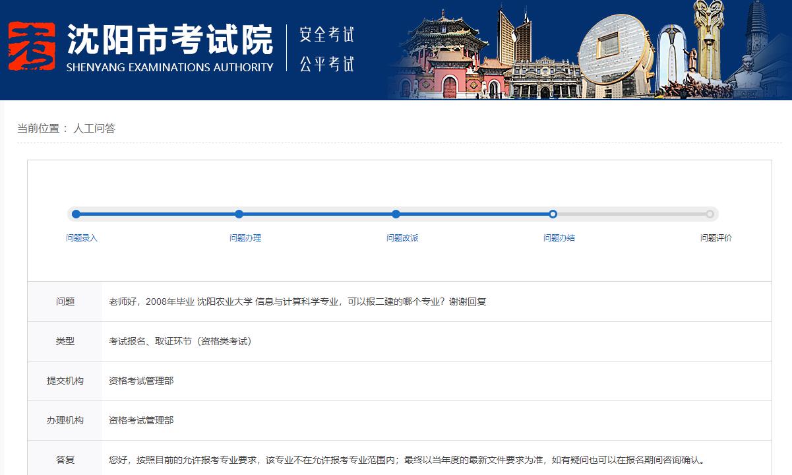Select the hollow 问题办结 stepper dot
The image size is (792, 475).
553,214
